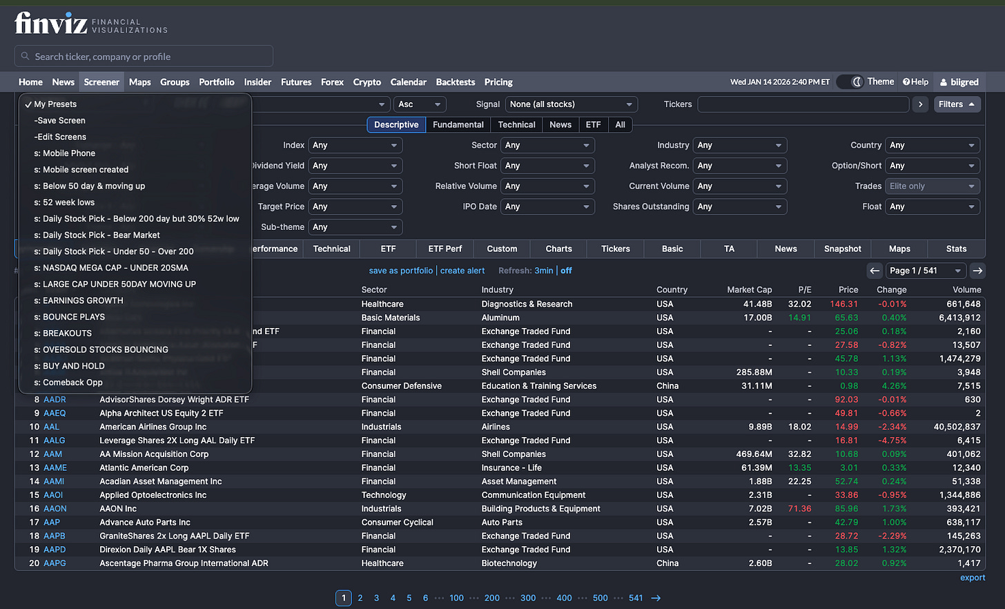Viewport: 1005px width, 609px height.
Task: Click the save as portfolio link
Action: pos(400,271)
